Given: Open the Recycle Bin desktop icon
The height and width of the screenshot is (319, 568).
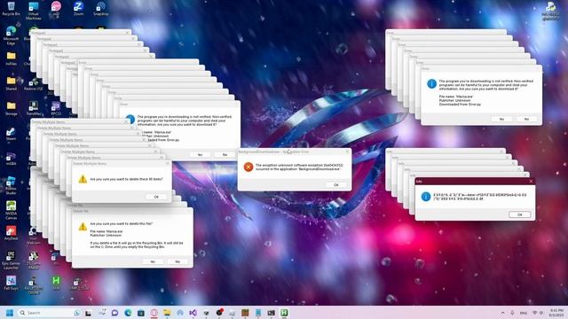Looking at the screenshot, I should [11, 9].
